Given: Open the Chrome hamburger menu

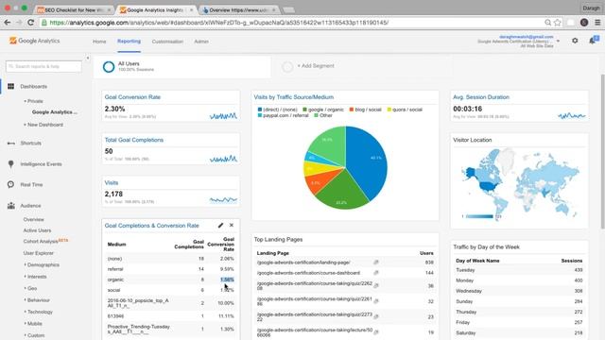Looking at the screenshot, I should 597,23.
